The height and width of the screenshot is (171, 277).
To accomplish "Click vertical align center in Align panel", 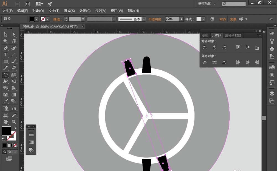I will [247, 47].
